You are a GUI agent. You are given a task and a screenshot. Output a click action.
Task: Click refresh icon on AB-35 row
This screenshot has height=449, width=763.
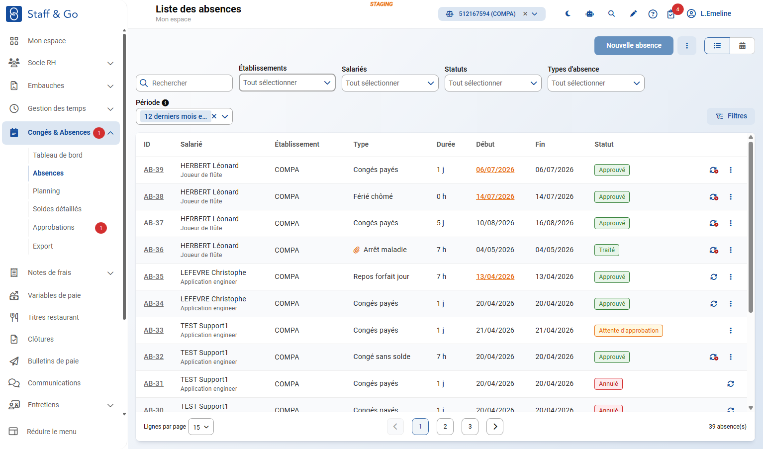coord(714,277)
